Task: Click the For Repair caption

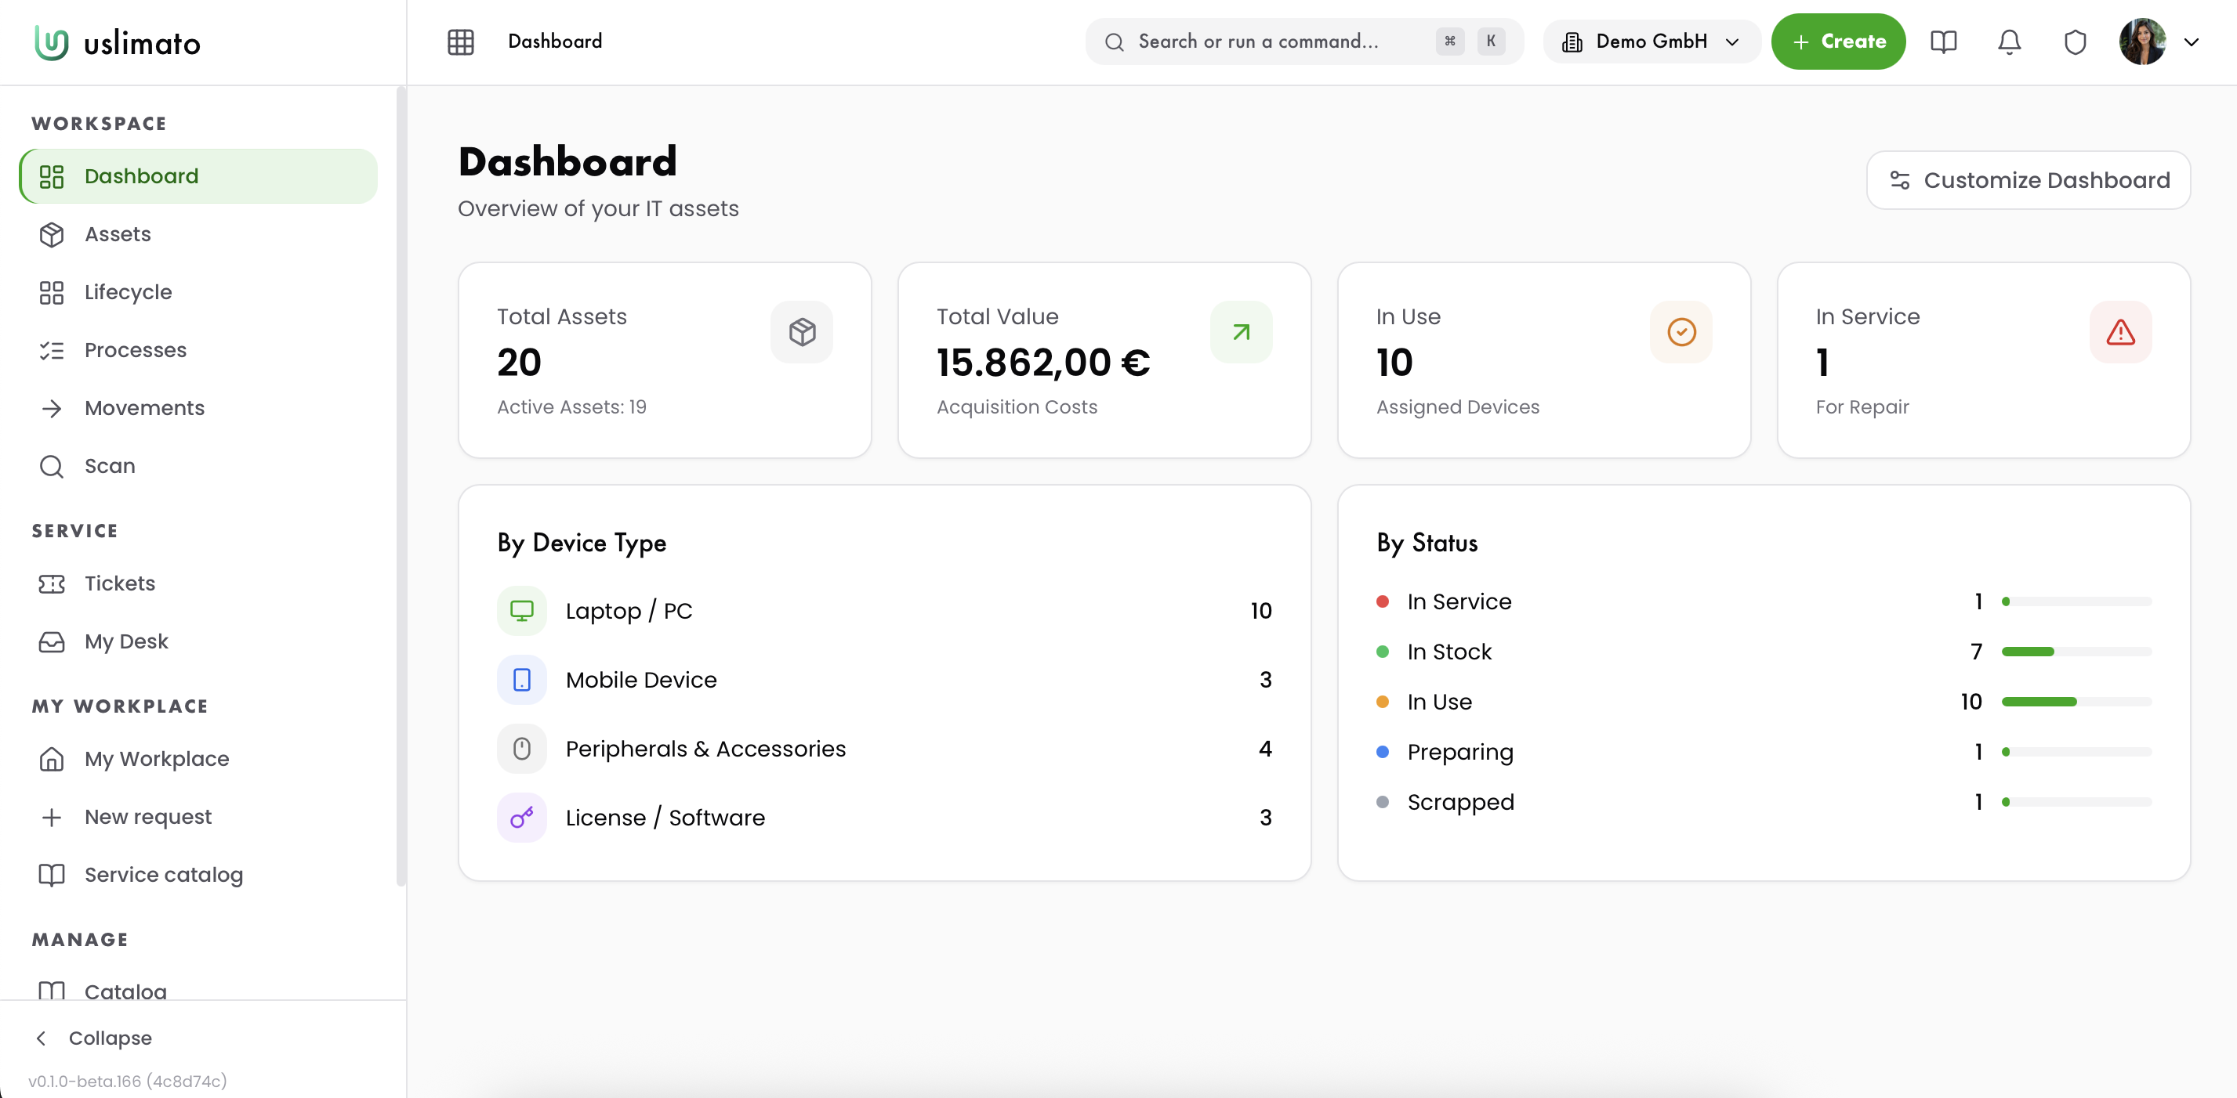Action: [1862, 407]
